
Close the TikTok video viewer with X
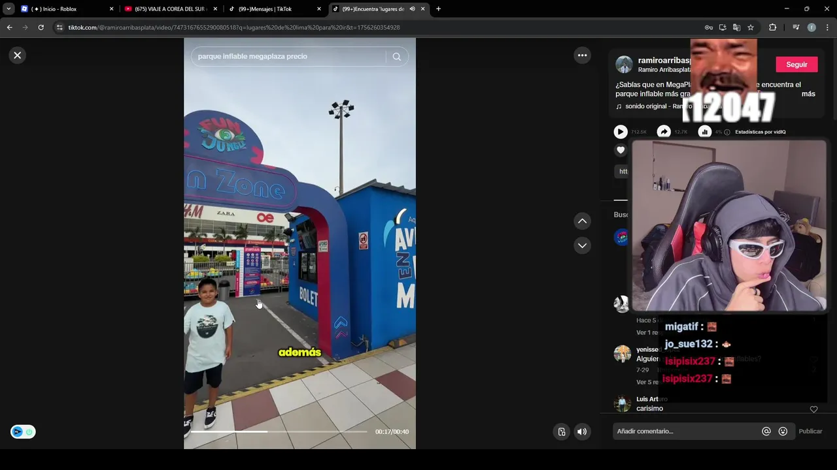(18, 55)
